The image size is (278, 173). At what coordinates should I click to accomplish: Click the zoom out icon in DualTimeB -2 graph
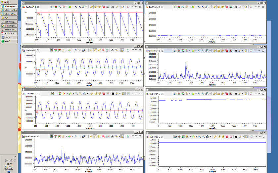(203, 51)
